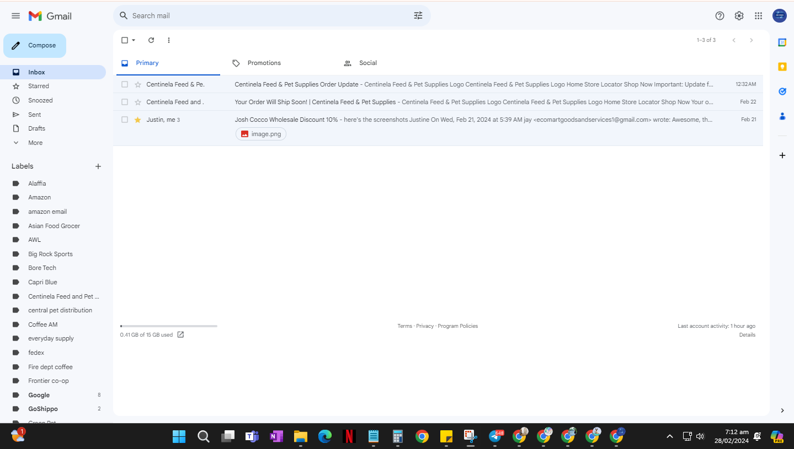Open the select dropdown arrow beside the checkbox
794x449 pixels.
pyautogui.click(x=134, y=40)
